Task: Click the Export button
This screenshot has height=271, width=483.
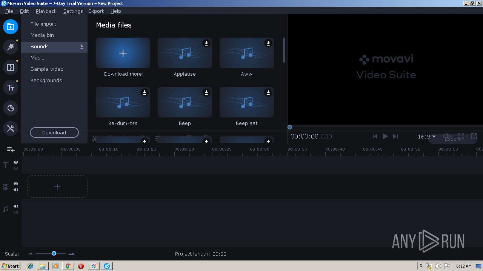Action: tap(452, 139)
